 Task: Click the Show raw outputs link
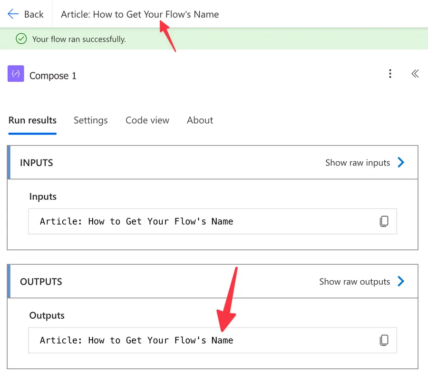(354, 282)
